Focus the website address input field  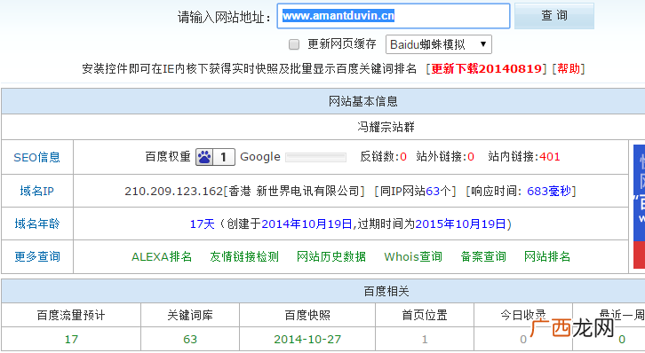pos(394,16)
